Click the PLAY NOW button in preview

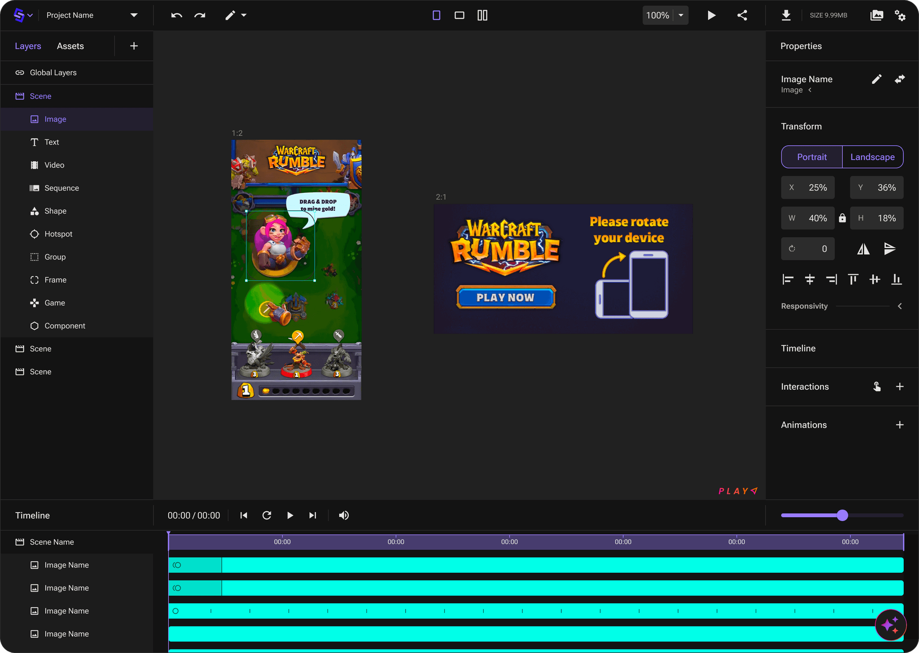coord(506,297)
